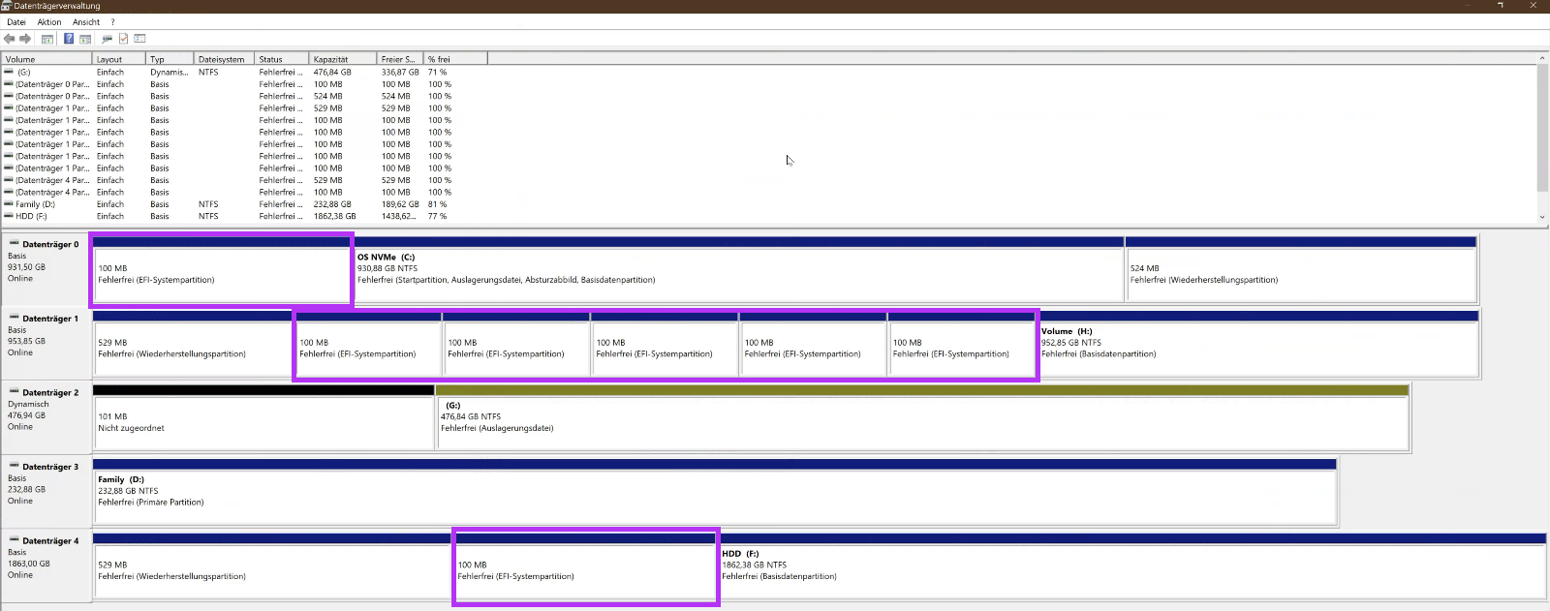Click the 189,62 GB free space cell
Viewport: 1550px width, 611px height.
pos(400,204)
